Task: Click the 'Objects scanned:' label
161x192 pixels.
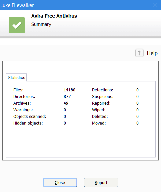Action: [30, 117]
